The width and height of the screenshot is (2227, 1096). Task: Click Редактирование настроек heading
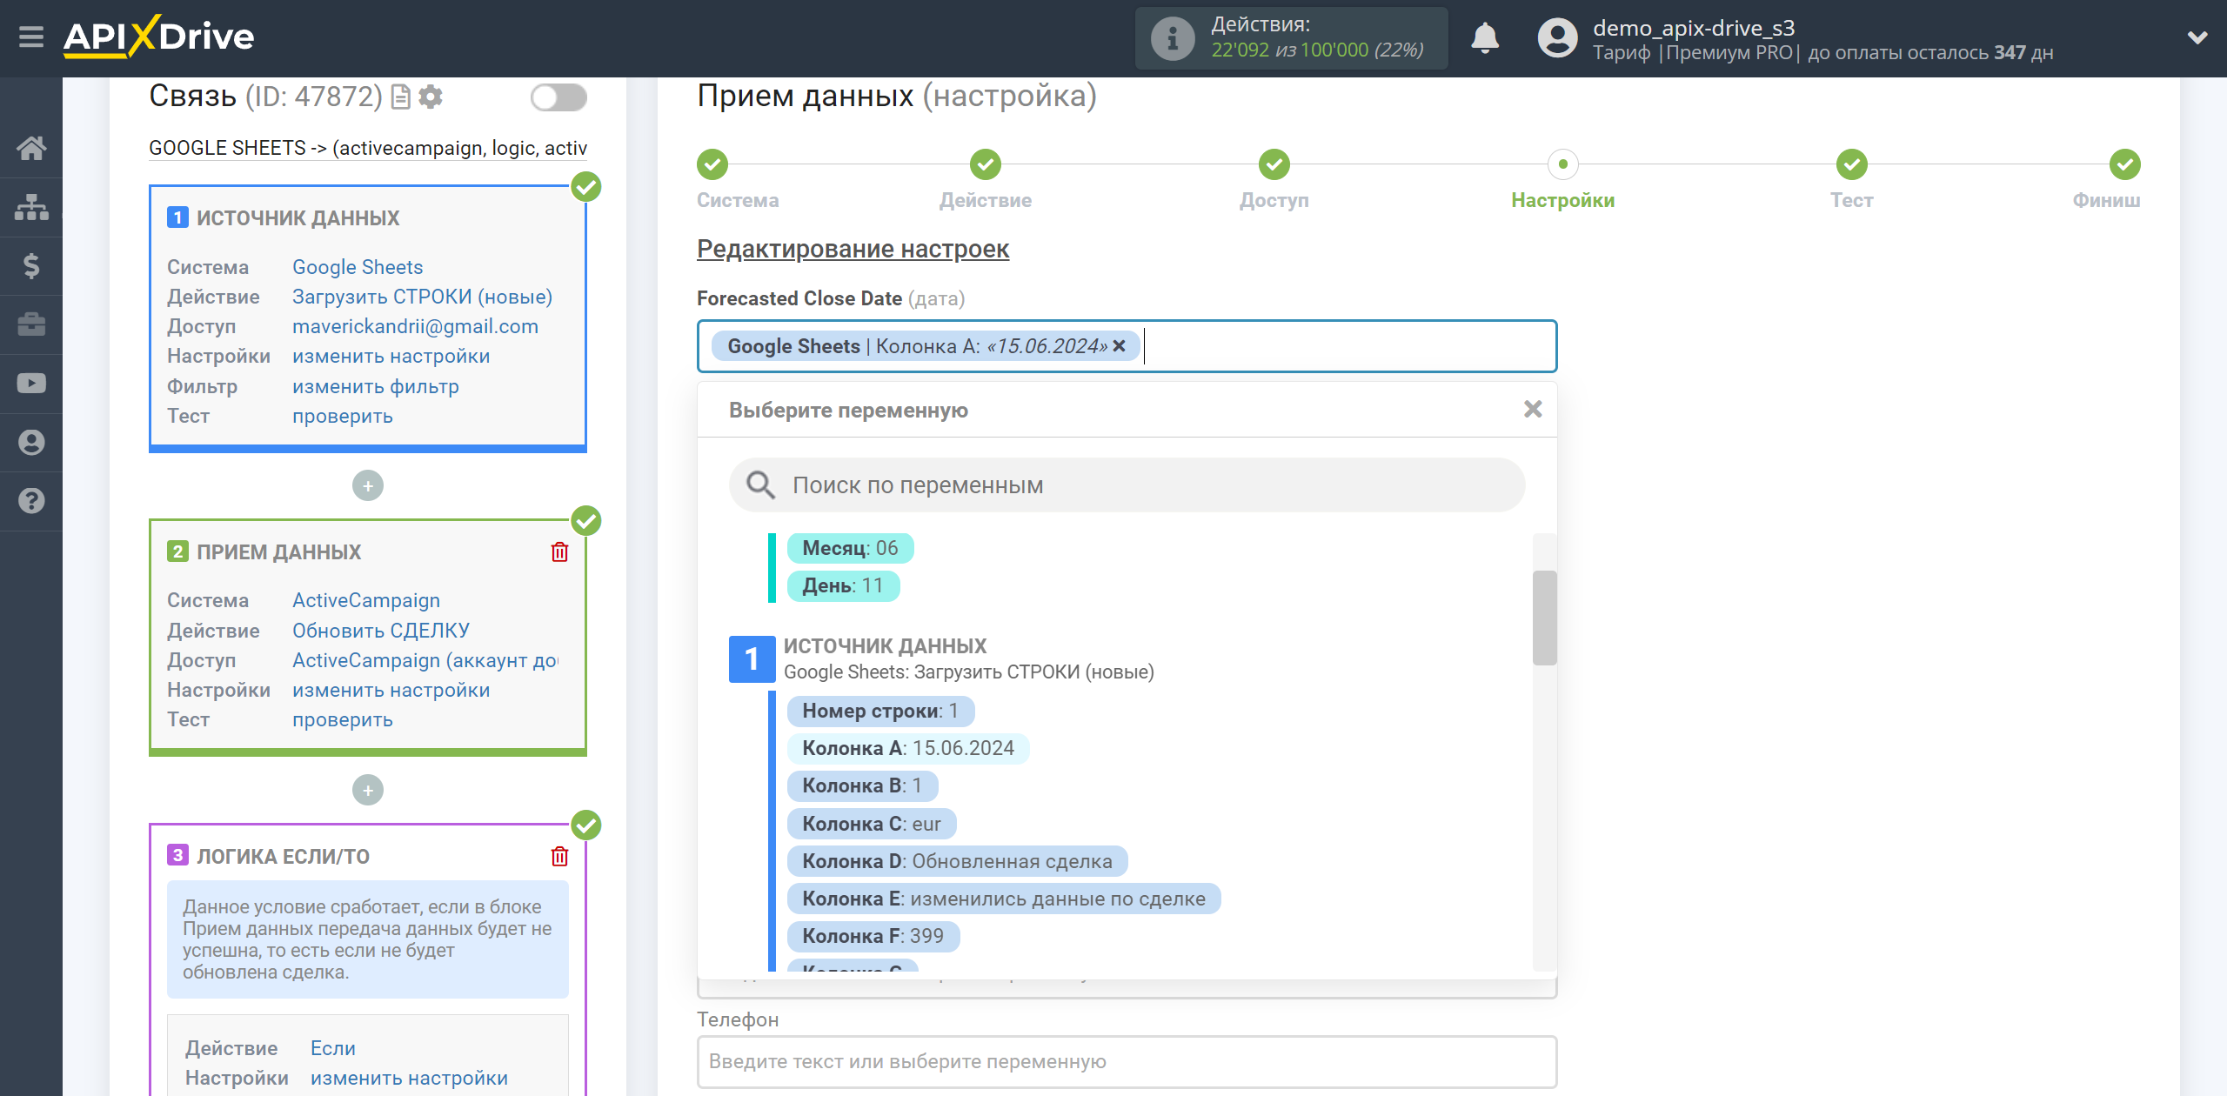pyautogui.click(x=853, y=249)
